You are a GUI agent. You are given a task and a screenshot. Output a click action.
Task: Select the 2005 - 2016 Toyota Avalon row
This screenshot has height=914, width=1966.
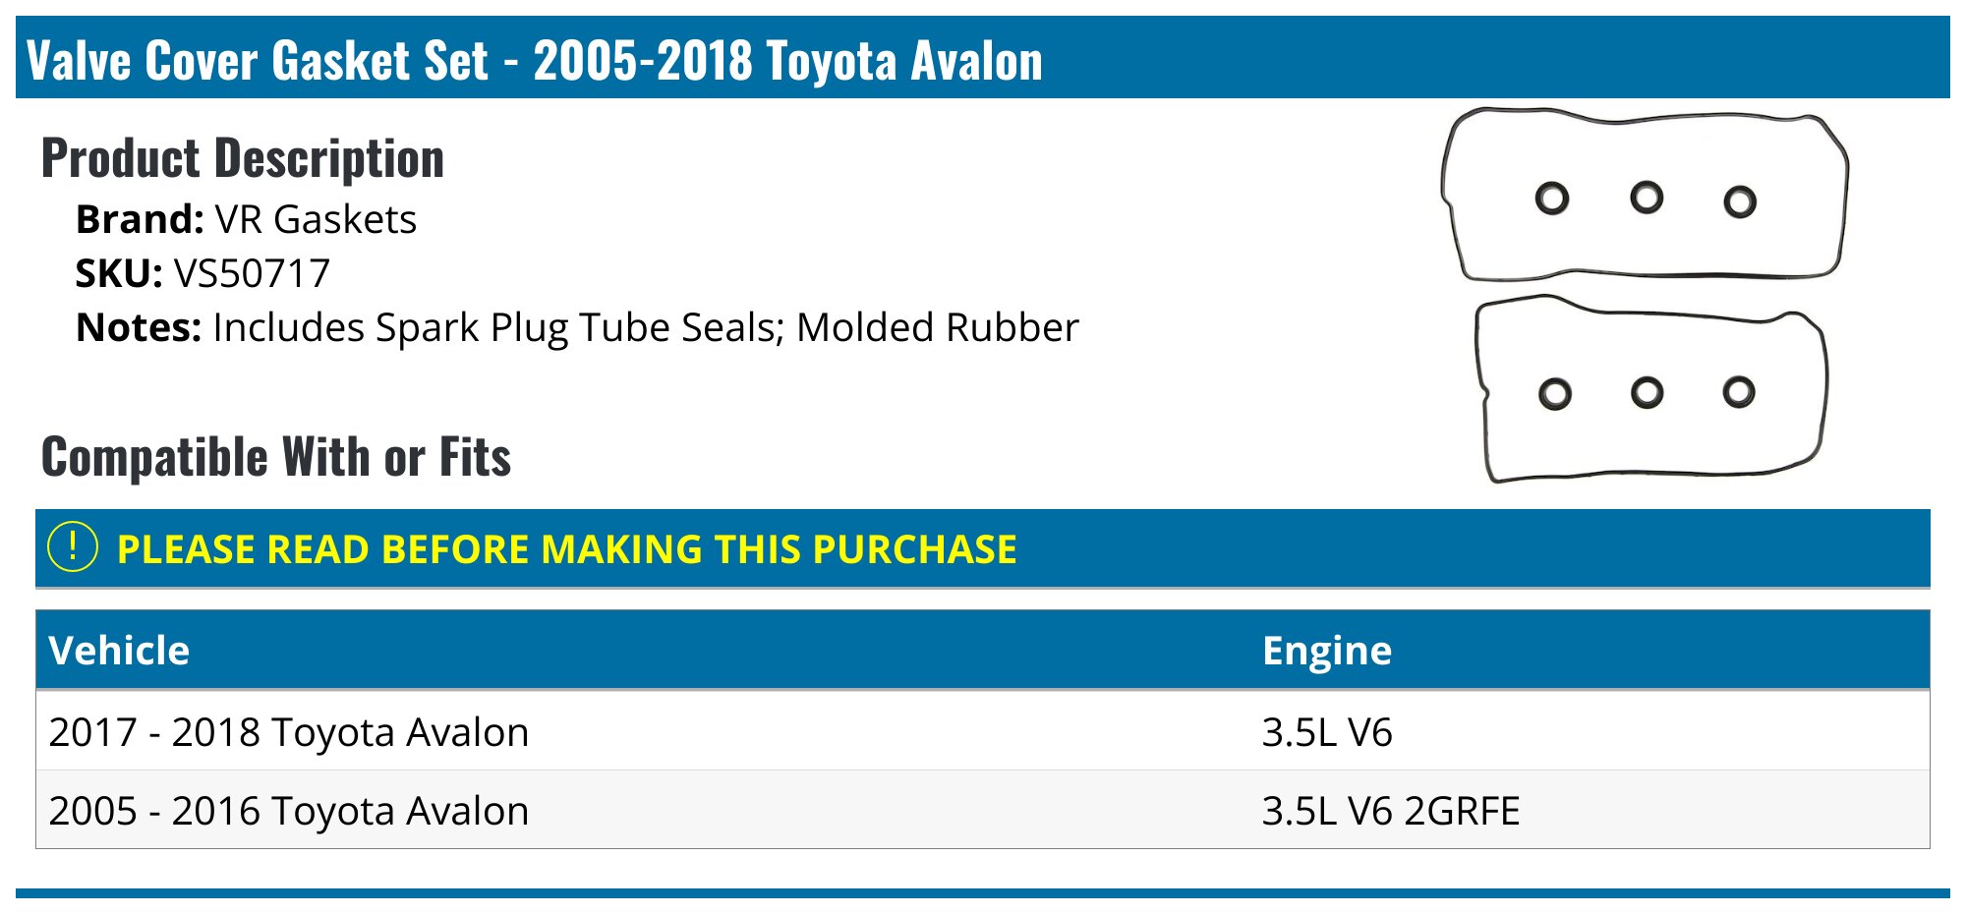(x=289, y=811)
